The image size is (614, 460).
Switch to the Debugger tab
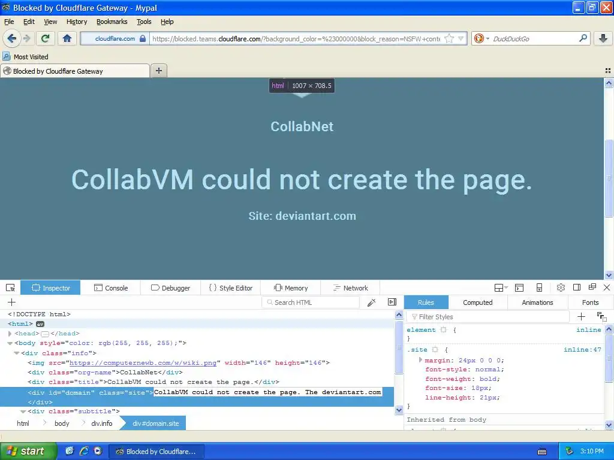[170, 288]
